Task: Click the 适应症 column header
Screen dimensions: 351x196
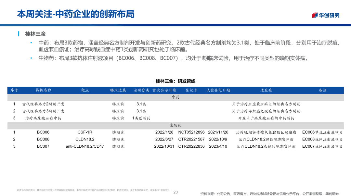Action: point(266,90)
